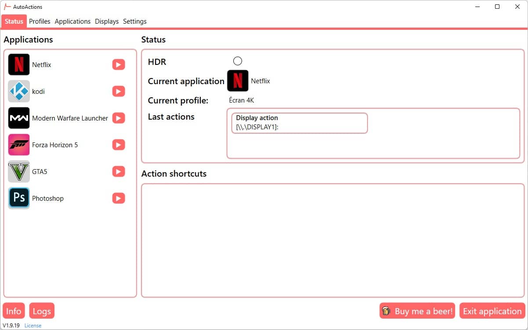This screenshot has width=528, height=330.
Task: Start Forza Horizon 5 via play button
Action: (119, 145)
